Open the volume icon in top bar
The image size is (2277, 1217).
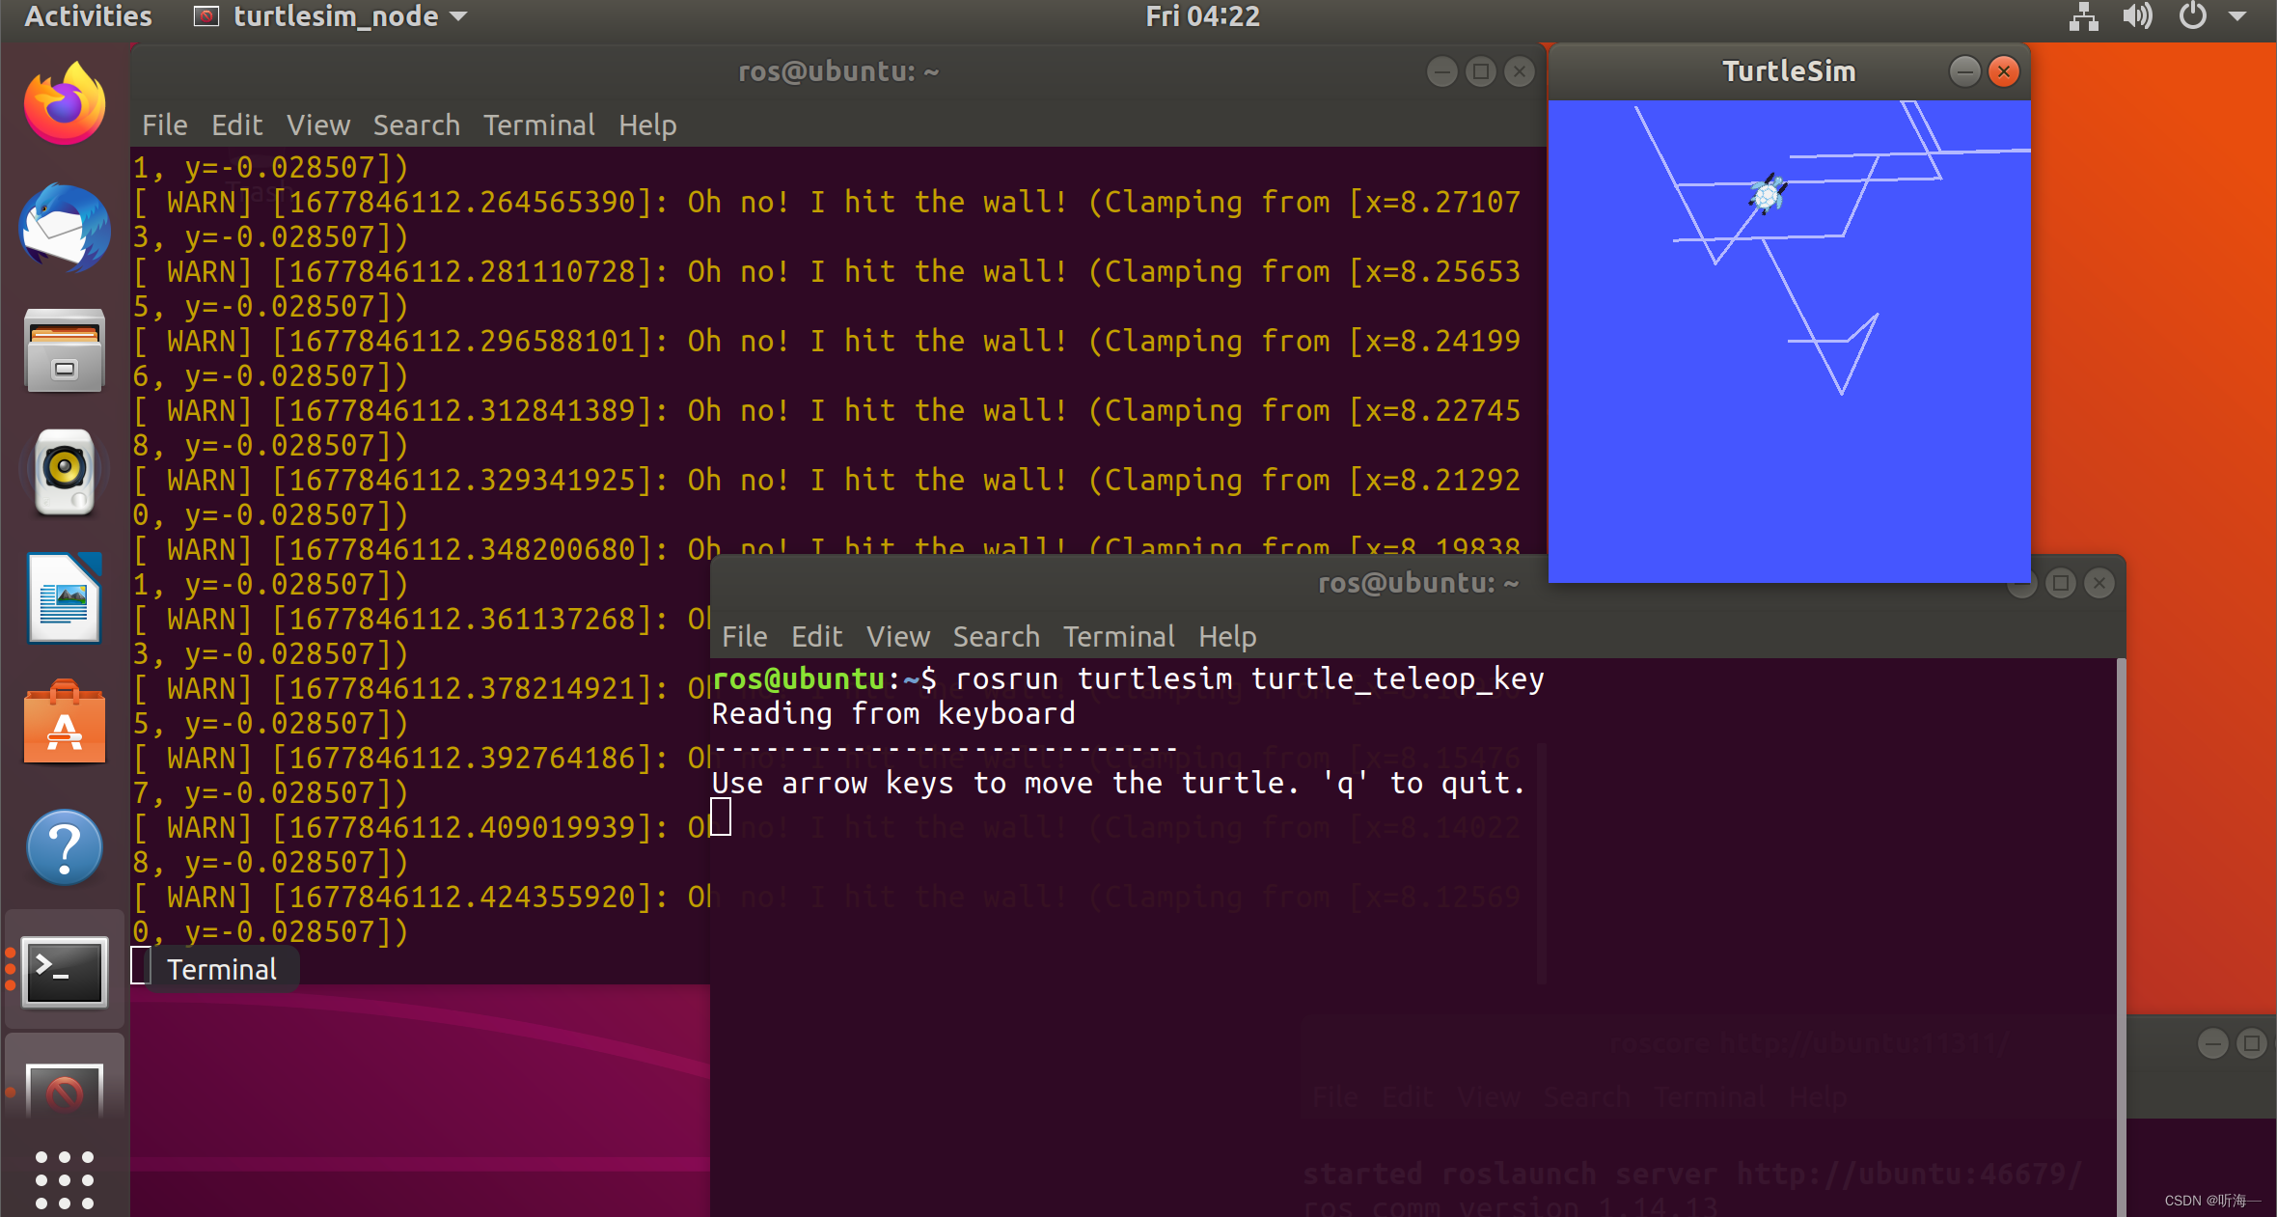tap(2137, 16)
